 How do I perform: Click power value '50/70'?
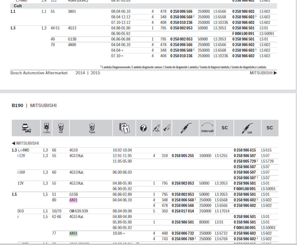coord(57,211)
